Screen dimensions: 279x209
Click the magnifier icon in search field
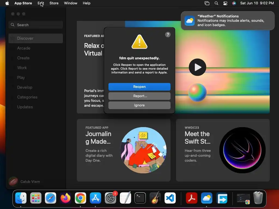[x=13, y=25]
